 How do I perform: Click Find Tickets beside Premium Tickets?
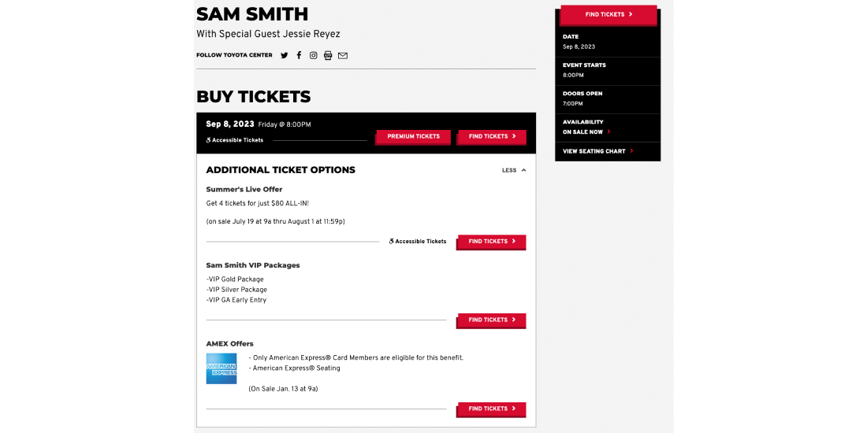tap(492, 136)
